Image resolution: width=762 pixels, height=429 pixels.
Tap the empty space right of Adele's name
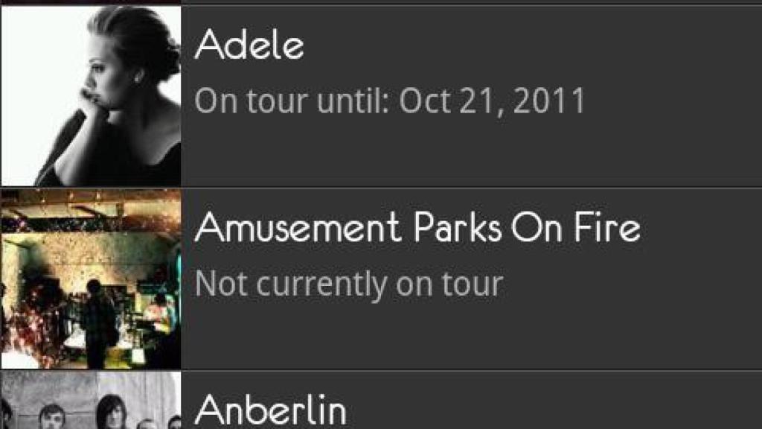(521, 46)
